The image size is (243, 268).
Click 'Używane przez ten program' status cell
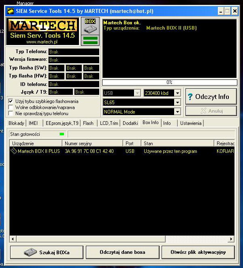pyautogui.click(x=170, y=151)
